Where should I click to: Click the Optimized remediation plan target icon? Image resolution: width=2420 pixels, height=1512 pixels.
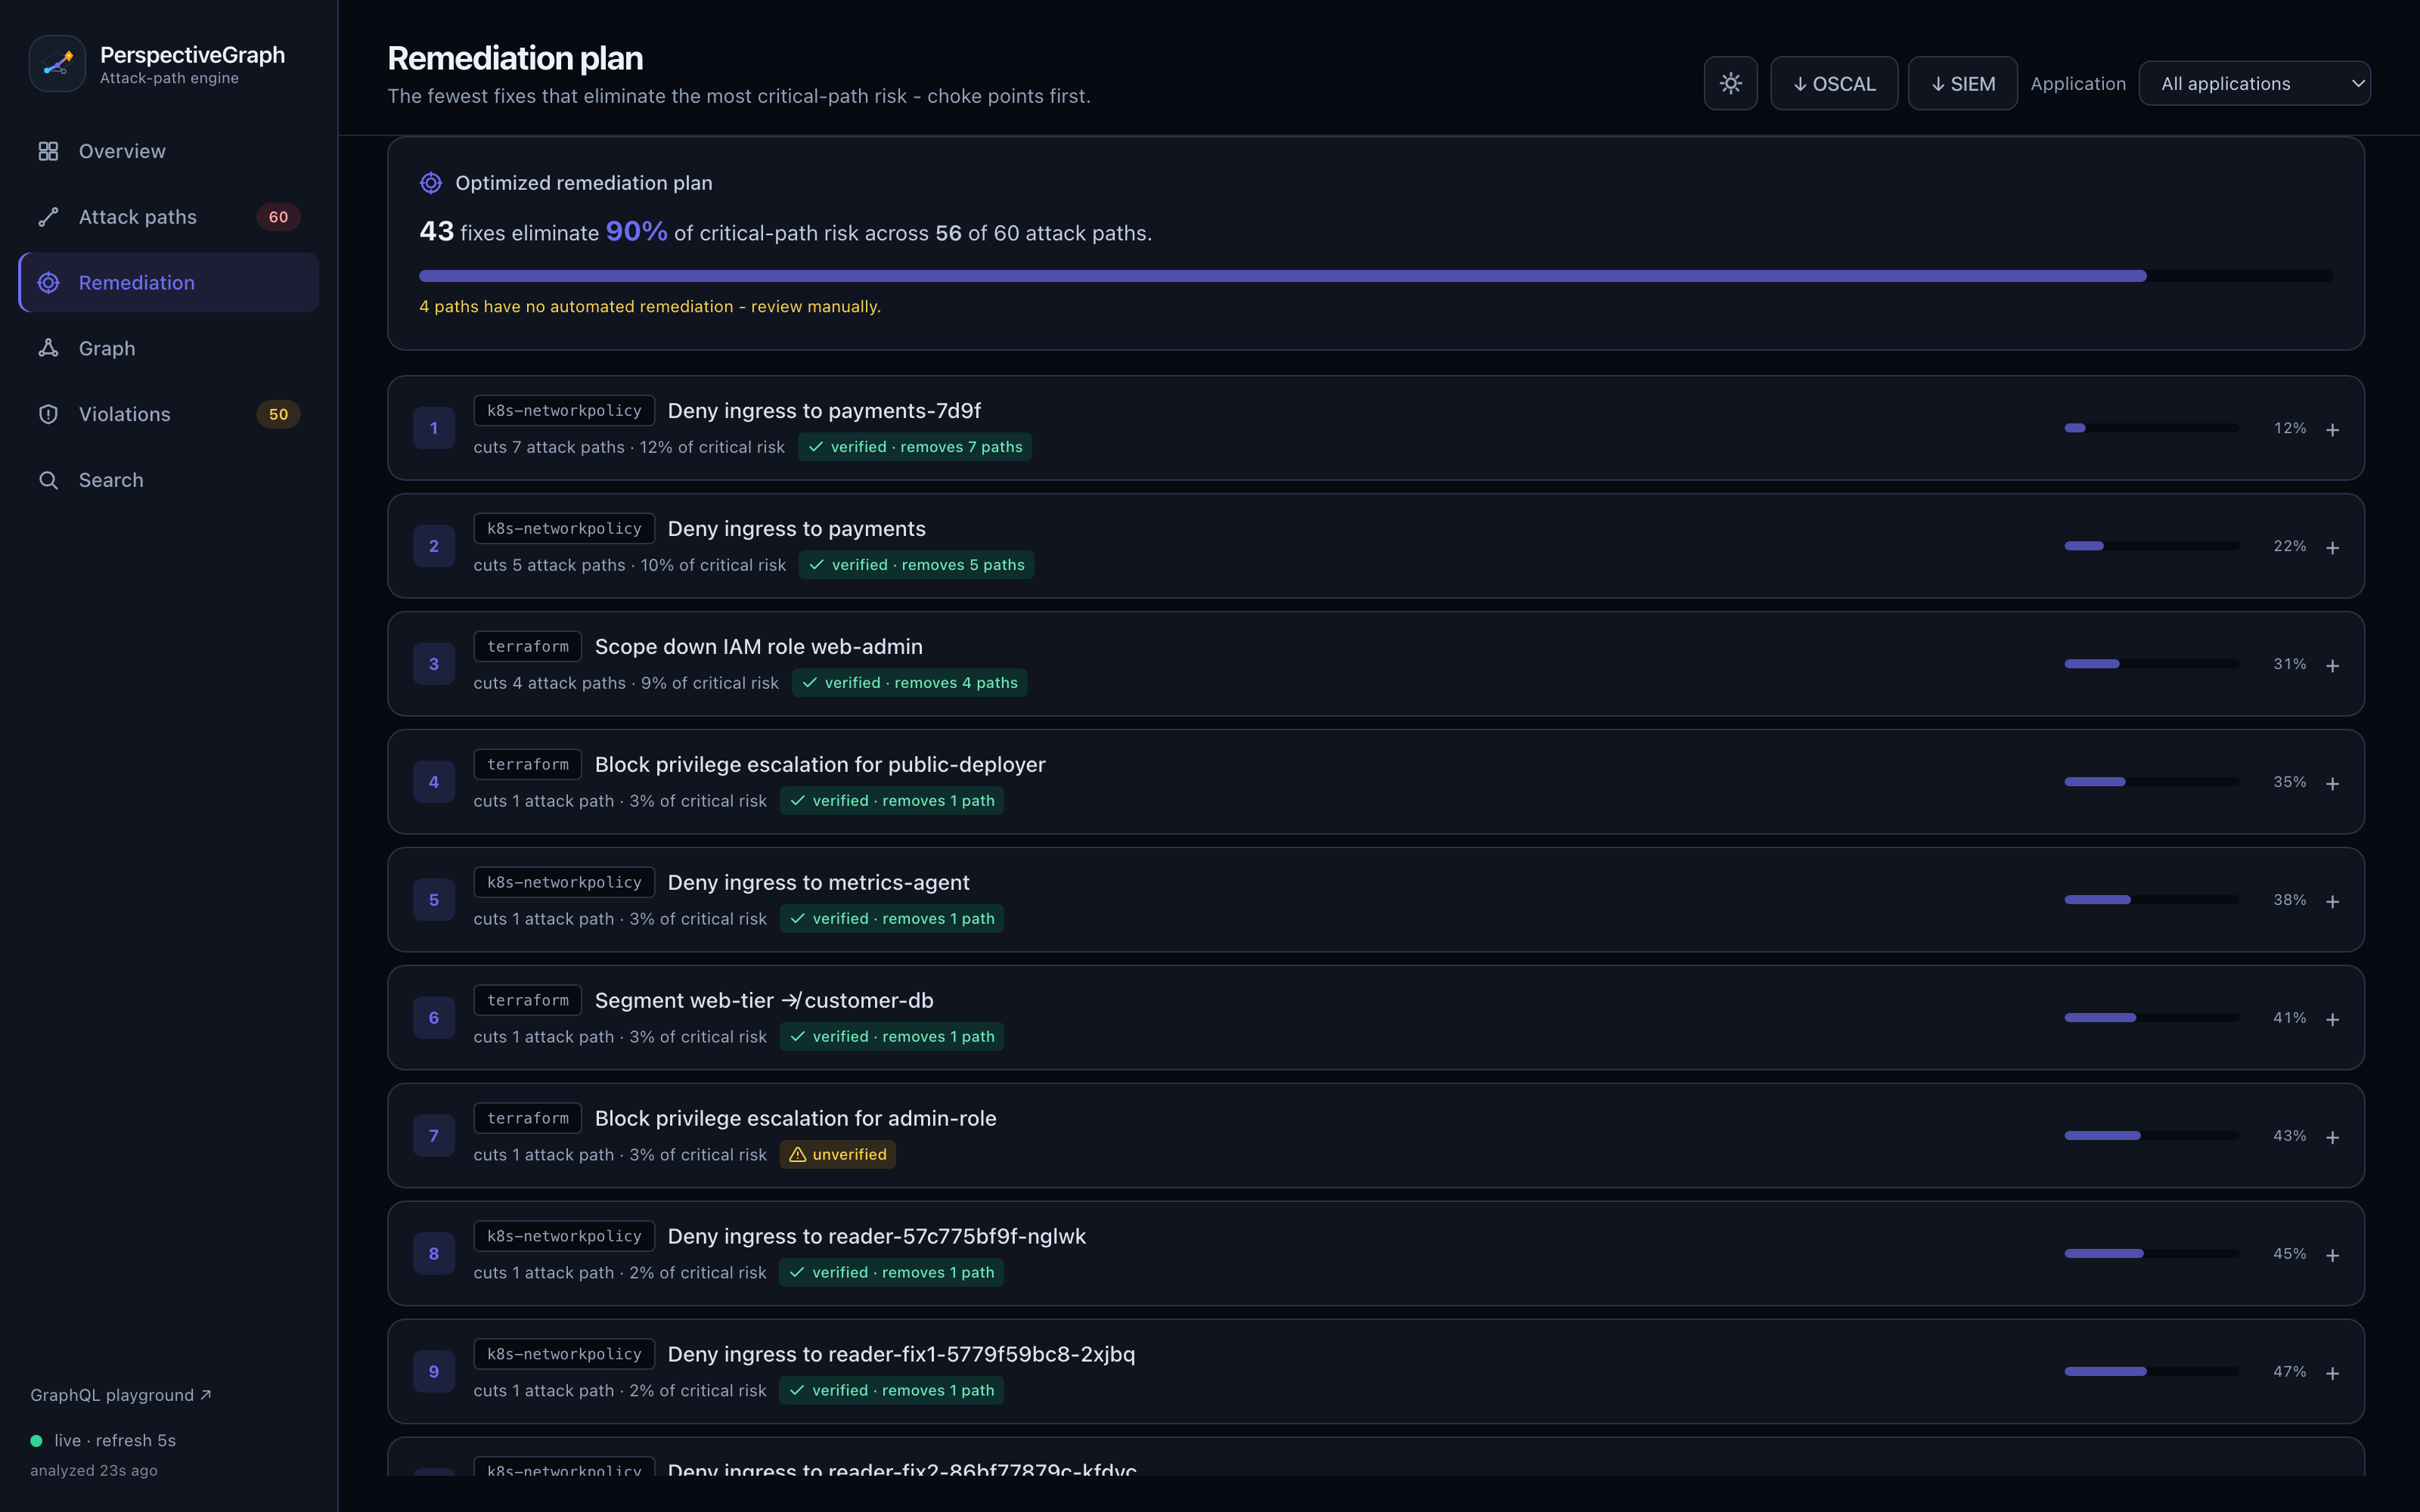point(431,183)
